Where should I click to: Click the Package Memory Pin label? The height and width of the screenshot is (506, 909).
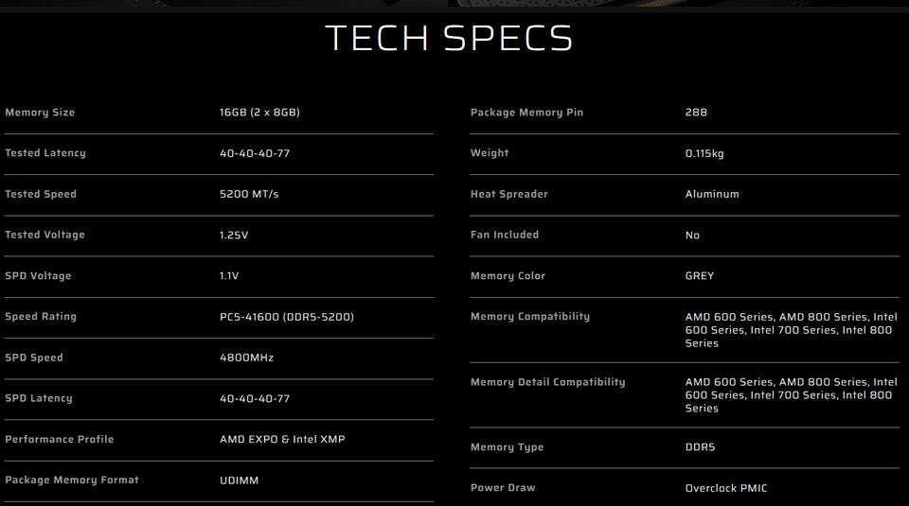526,113
